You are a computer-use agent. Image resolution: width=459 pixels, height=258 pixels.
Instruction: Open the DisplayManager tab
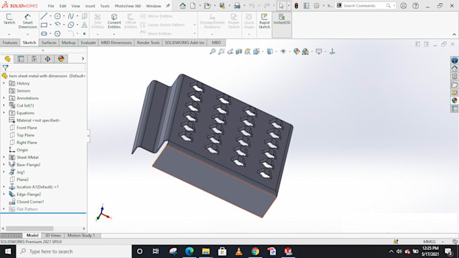coord(61,59)
